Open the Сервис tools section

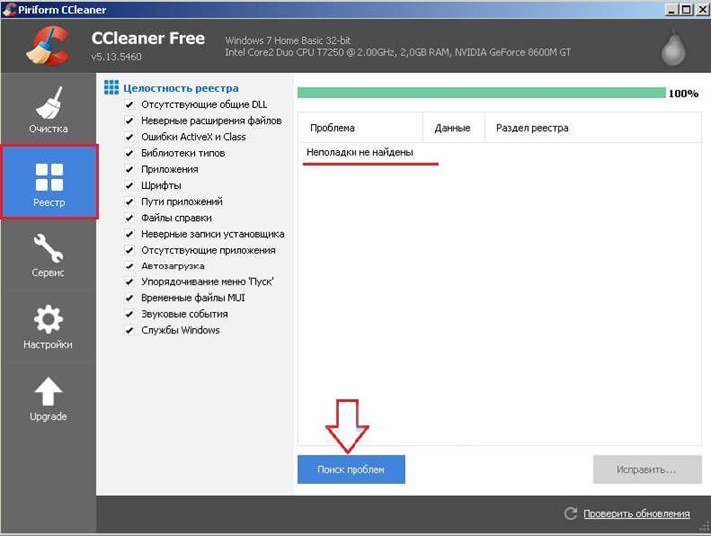click(48, 254)
